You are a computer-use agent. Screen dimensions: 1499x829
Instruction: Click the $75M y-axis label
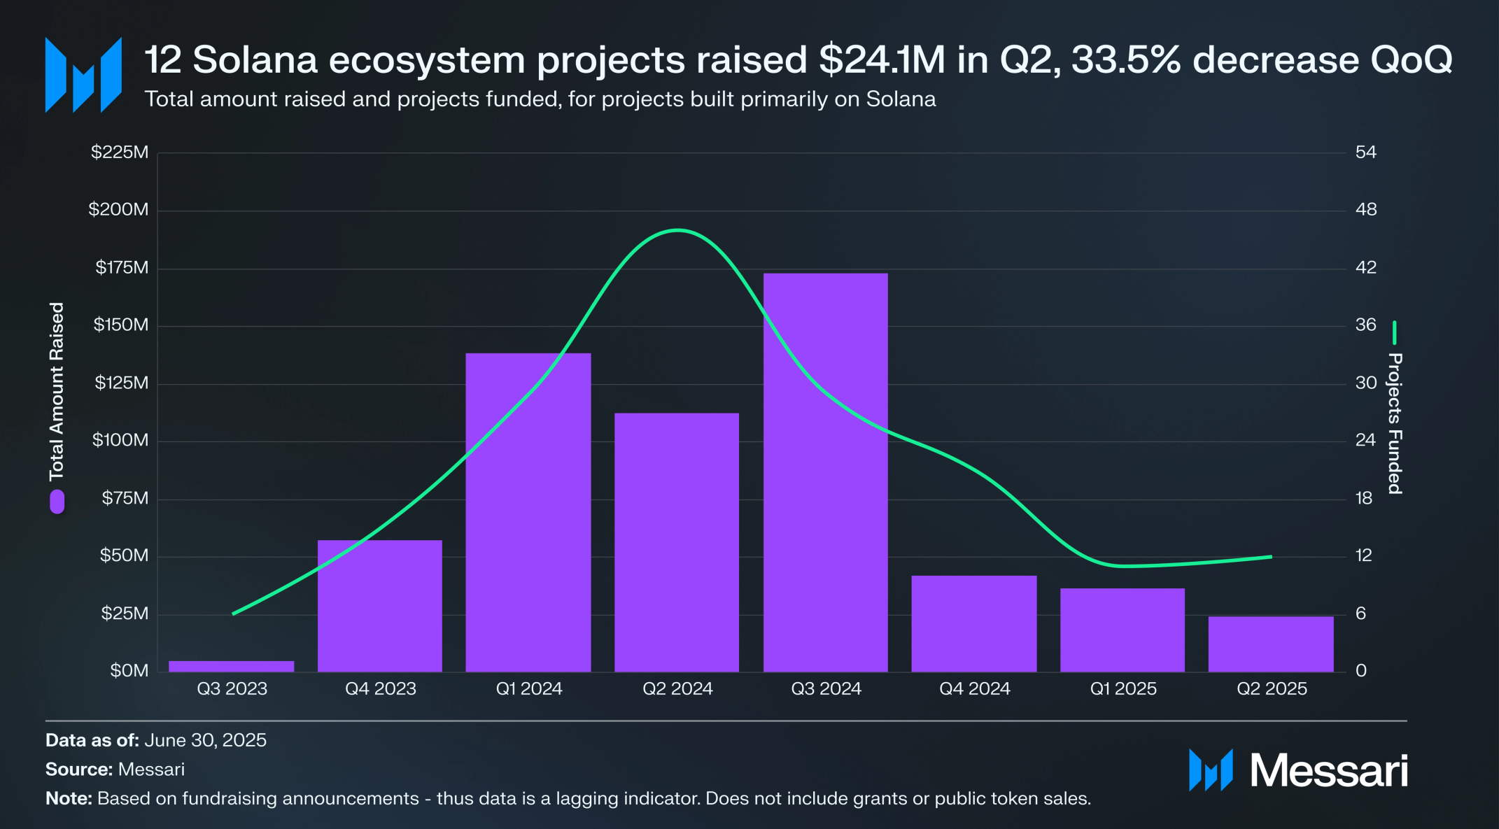click(x=125, y=499)
